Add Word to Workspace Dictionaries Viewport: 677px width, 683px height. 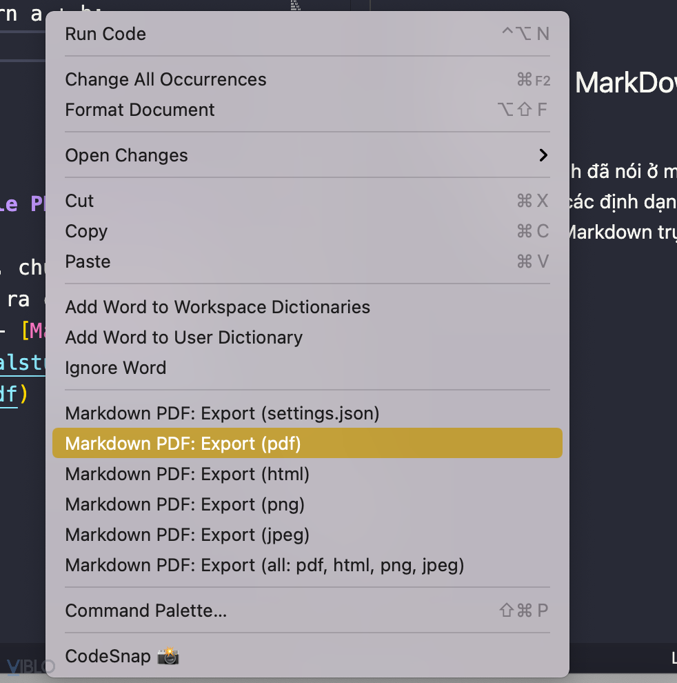(x=217, y=307)
